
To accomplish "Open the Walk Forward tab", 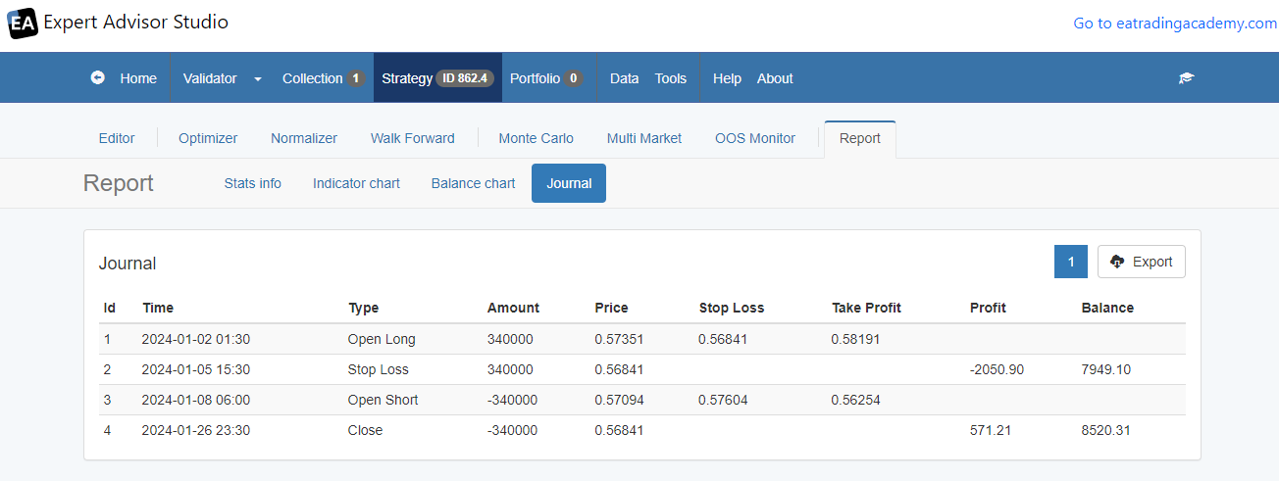I will [x=413, y=138].
